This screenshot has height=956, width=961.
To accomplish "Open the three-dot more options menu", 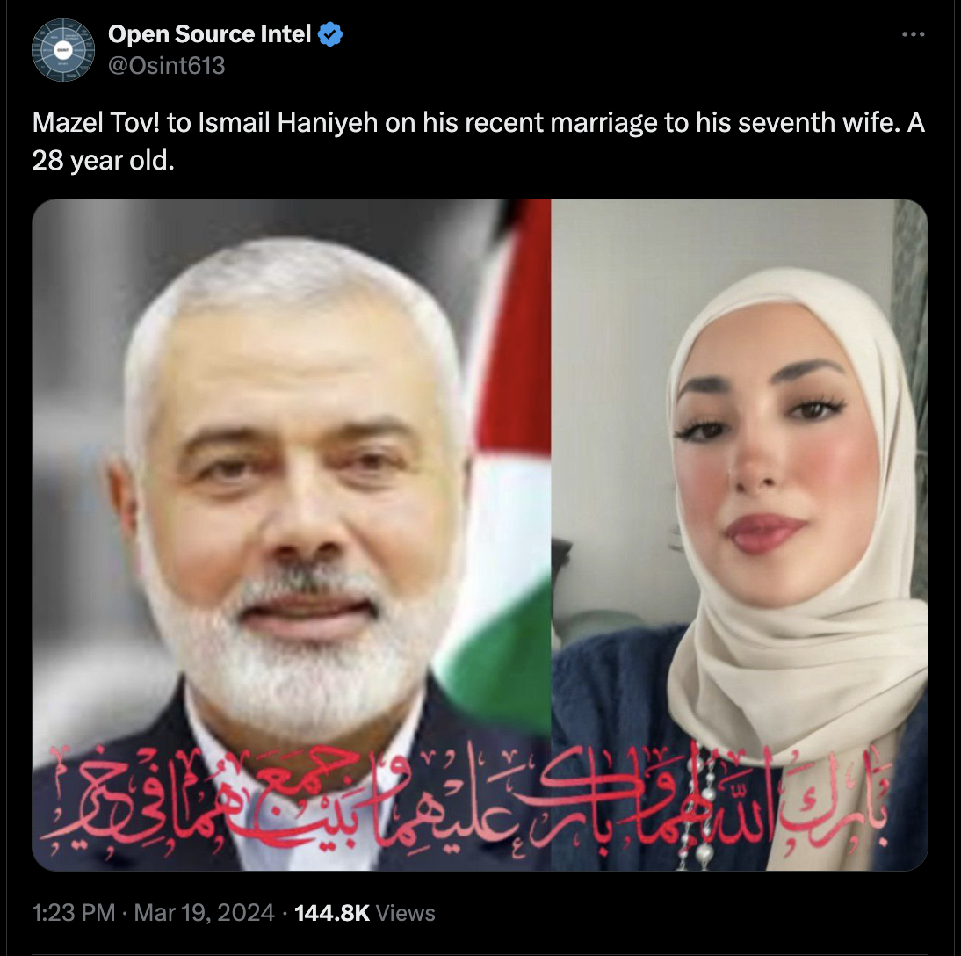I will [x=914, y=34].
